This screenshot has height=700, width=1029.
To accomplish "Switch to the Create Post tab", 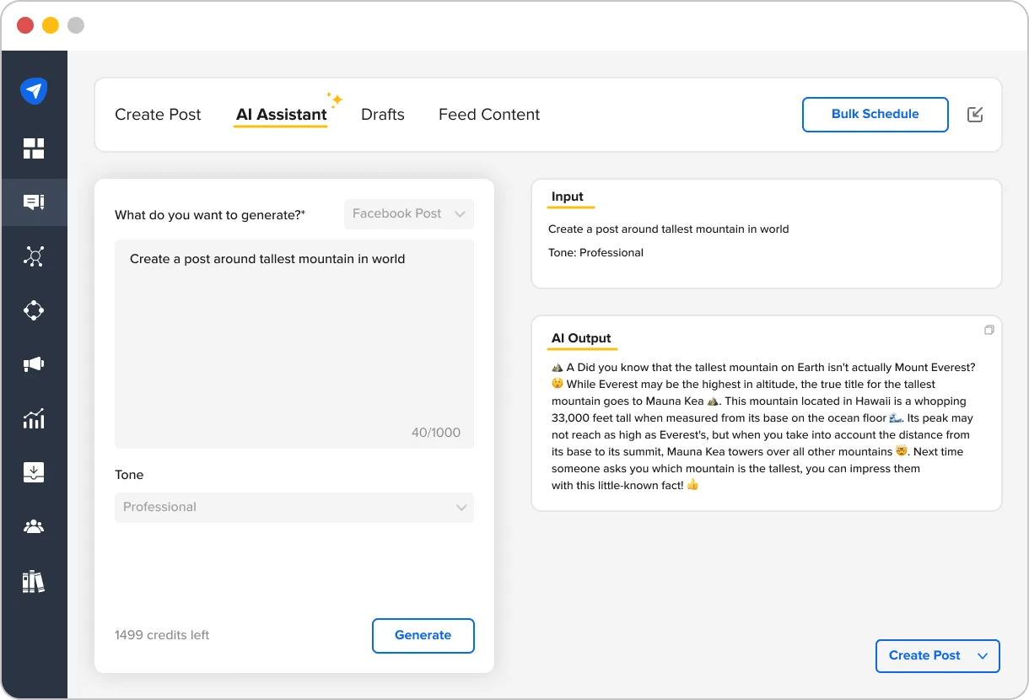I will coord(158,115).
